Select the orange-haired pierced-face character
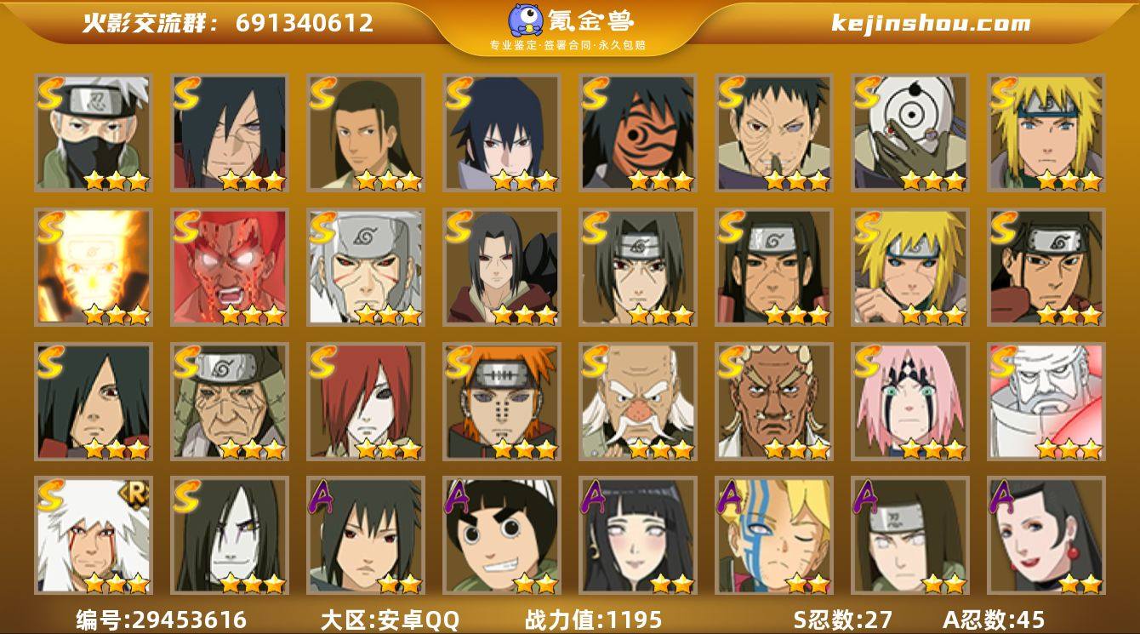The width and height of the screenshot is (1140, 634). click(502, 402)
